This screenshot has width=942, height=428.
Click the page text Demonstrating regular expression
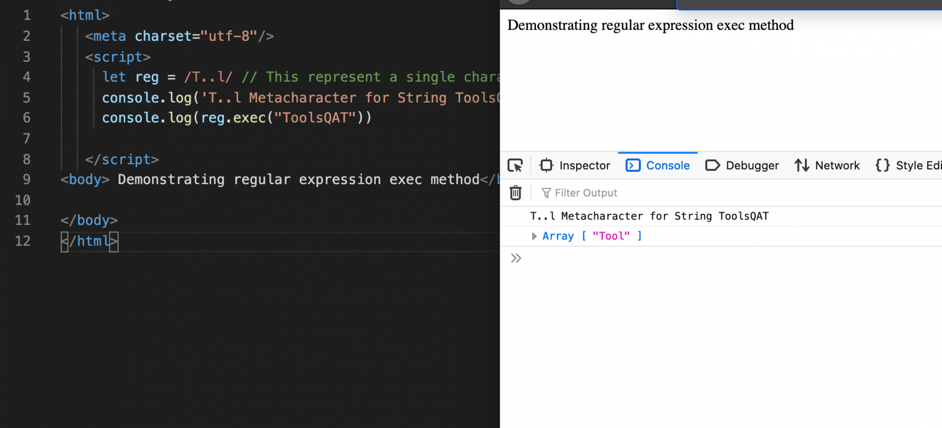tap(650, 25)
